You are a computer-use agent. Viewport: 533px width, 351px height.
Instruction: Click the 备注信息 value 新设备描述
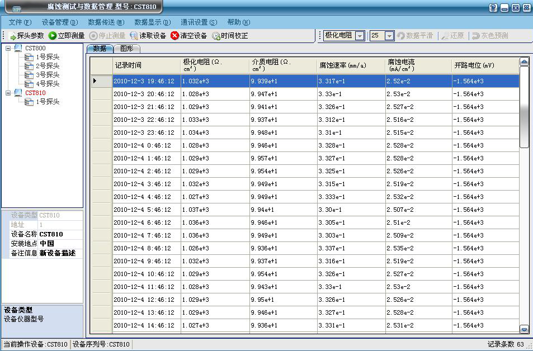pos(60,254)
